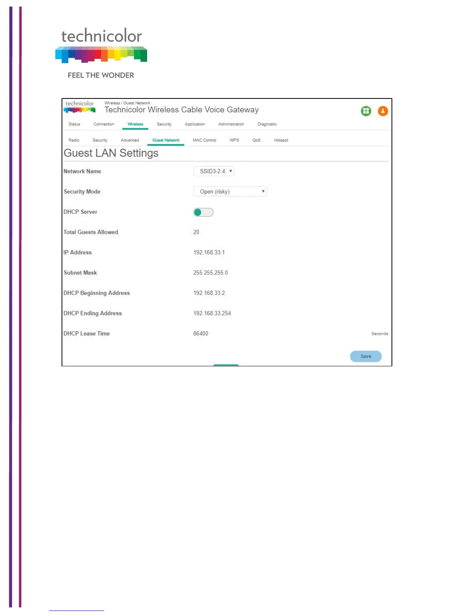Viewport: 474px width, 614px height.
Task: Select the Radio sub-tab
Action: click(74, 140)
